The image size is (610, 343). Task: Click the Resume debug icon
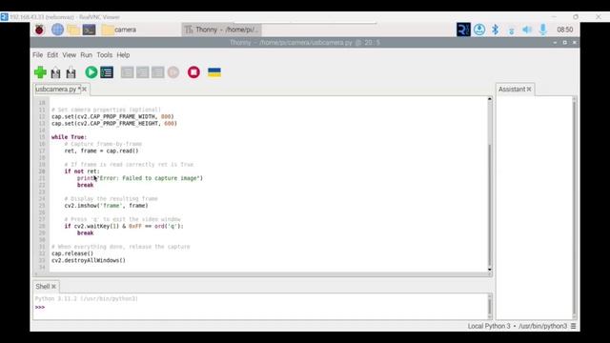click(173, 72)
